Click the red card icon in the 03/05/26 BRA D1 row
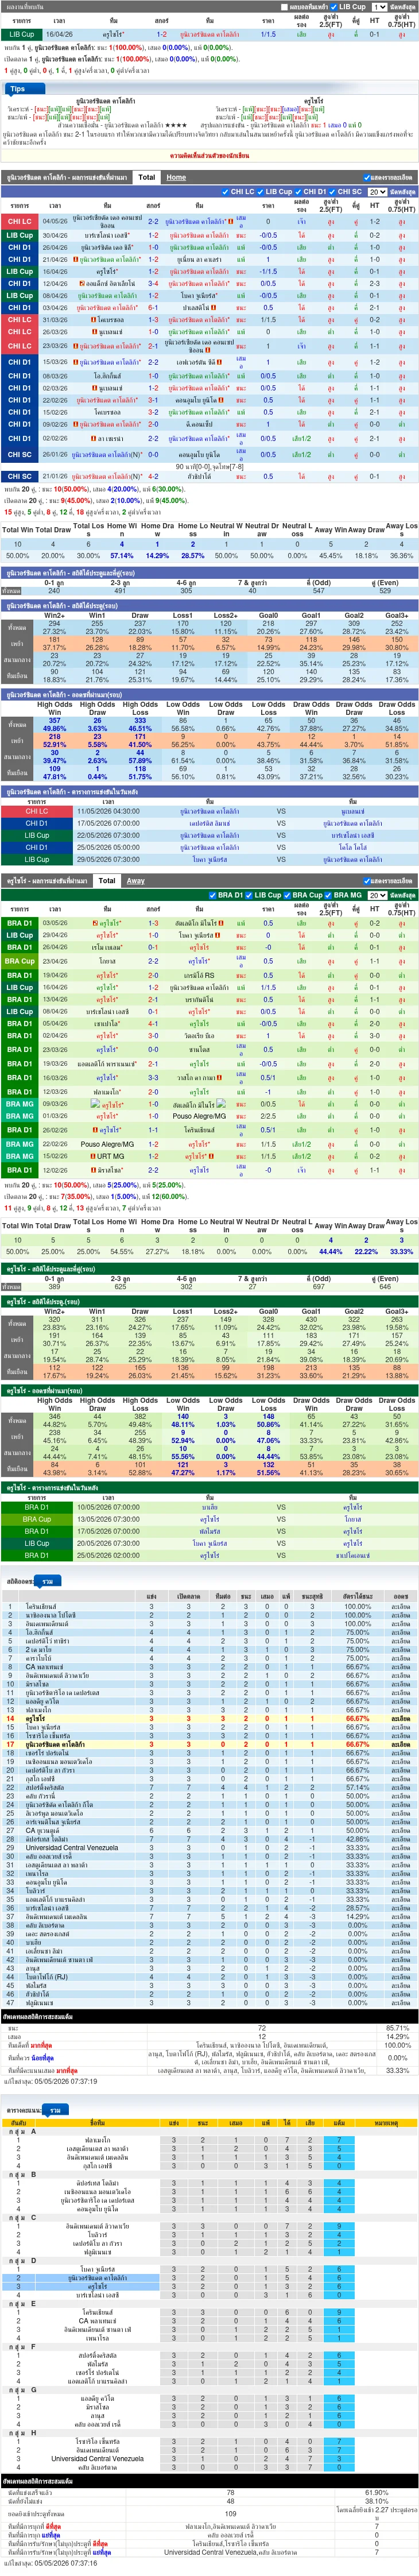This screenshot has width=419, height=2576. click(x=96, y=923)
